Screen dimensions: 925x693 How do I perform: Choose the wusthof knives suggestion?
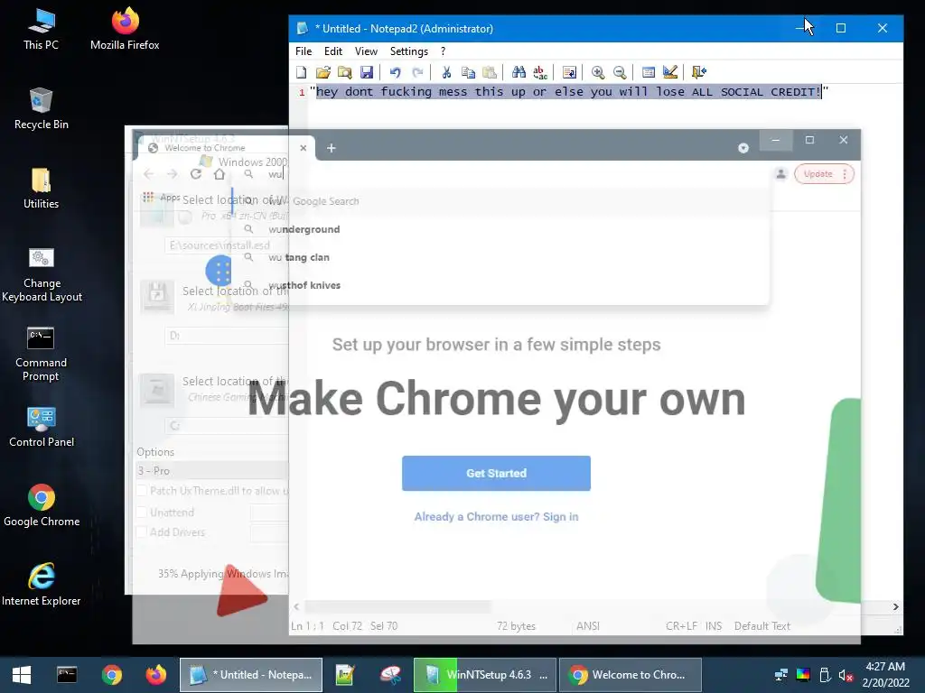click(501, 285)
